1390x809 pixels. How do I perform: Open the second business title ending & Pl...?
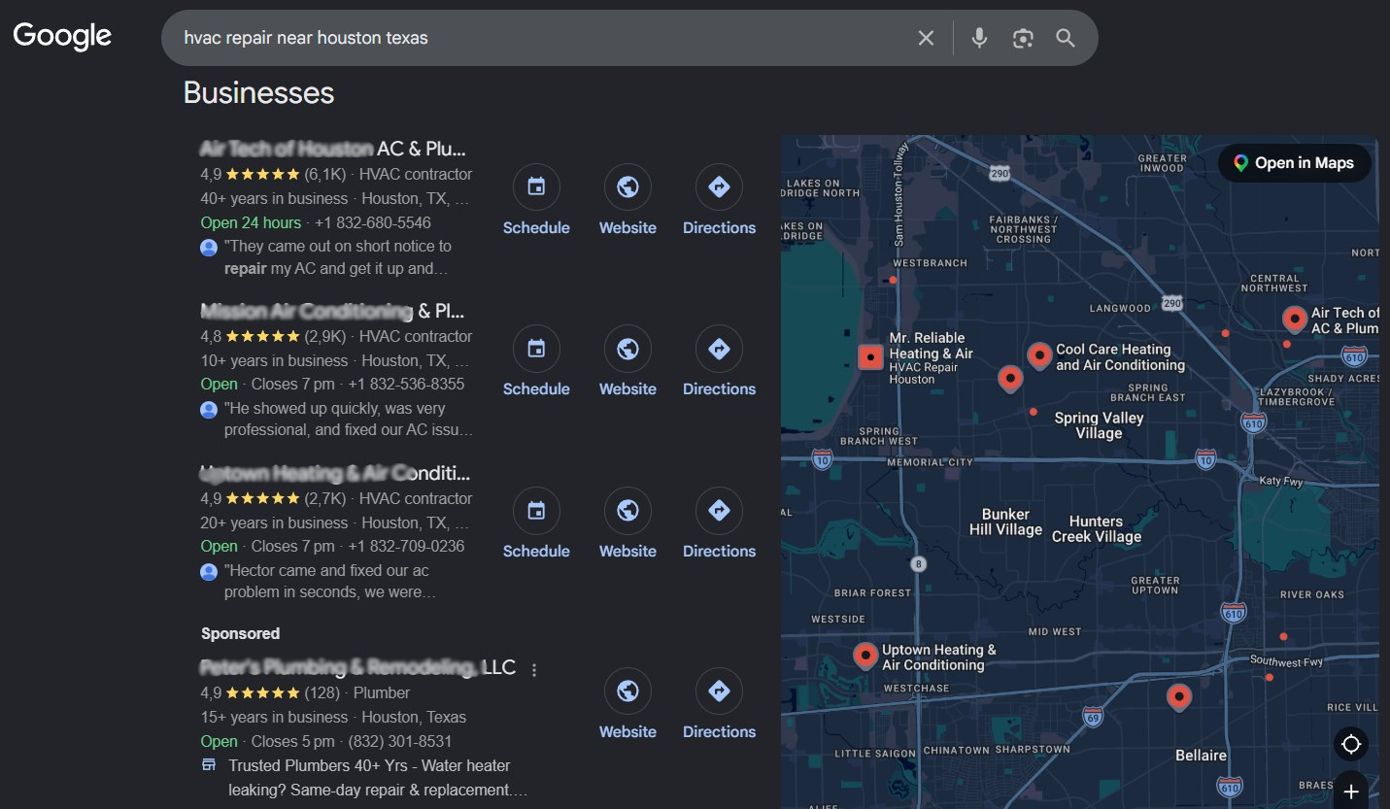pos(332,311)
